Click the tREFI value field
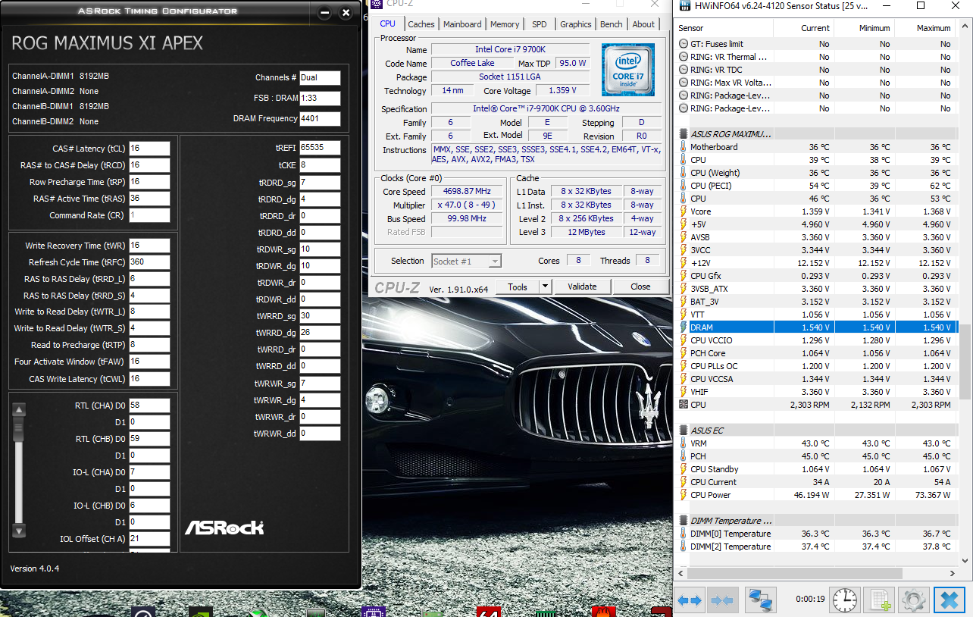The height and width of the screenshot is (617, 973). [x=319, y=147]
